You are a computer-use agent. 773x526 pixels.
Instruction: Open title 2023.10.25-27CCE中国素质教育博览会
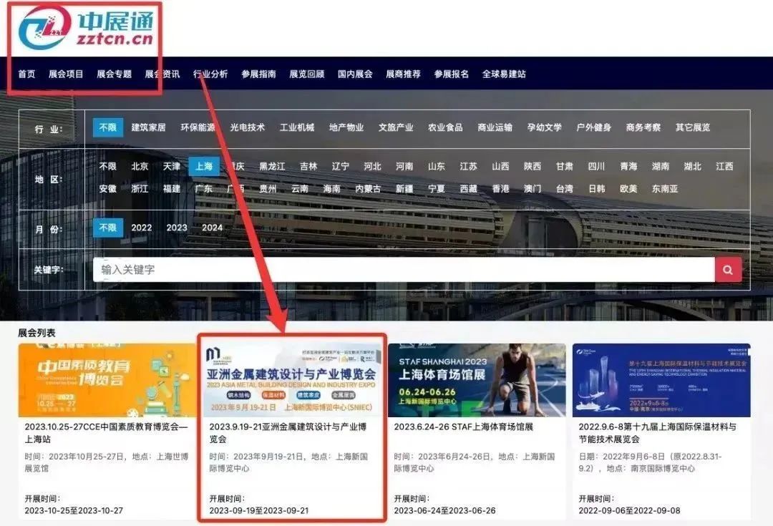107,433
